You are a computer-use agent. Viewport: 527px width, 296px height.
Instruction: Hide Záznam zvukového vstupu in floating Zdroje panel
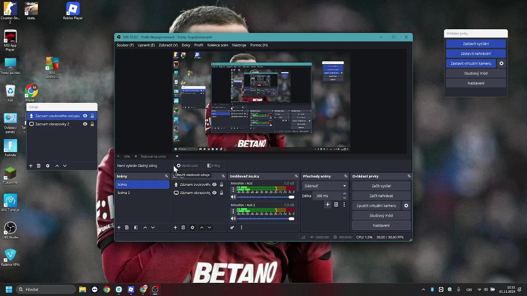[85, 116]
